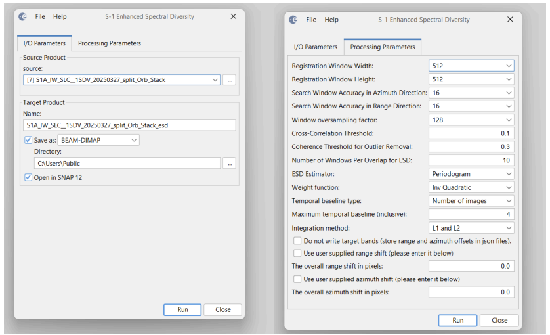Edit Number of Windows Per Overlap field
The height and width of the screenshot is (335, 550).
pyautogui.click(x=471, y=160)
